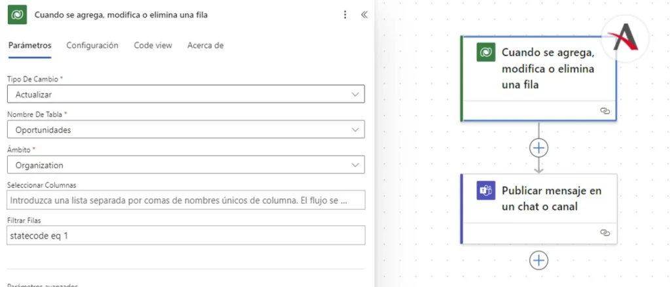Expand the Nombre De Tabla dropdown
The width and height of the screenshot is (670, 287).
[186, 129]
